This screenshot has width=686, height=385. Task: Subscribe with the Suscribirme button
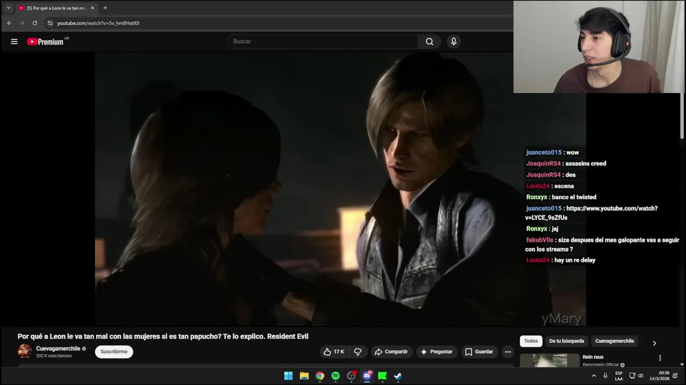114,351
